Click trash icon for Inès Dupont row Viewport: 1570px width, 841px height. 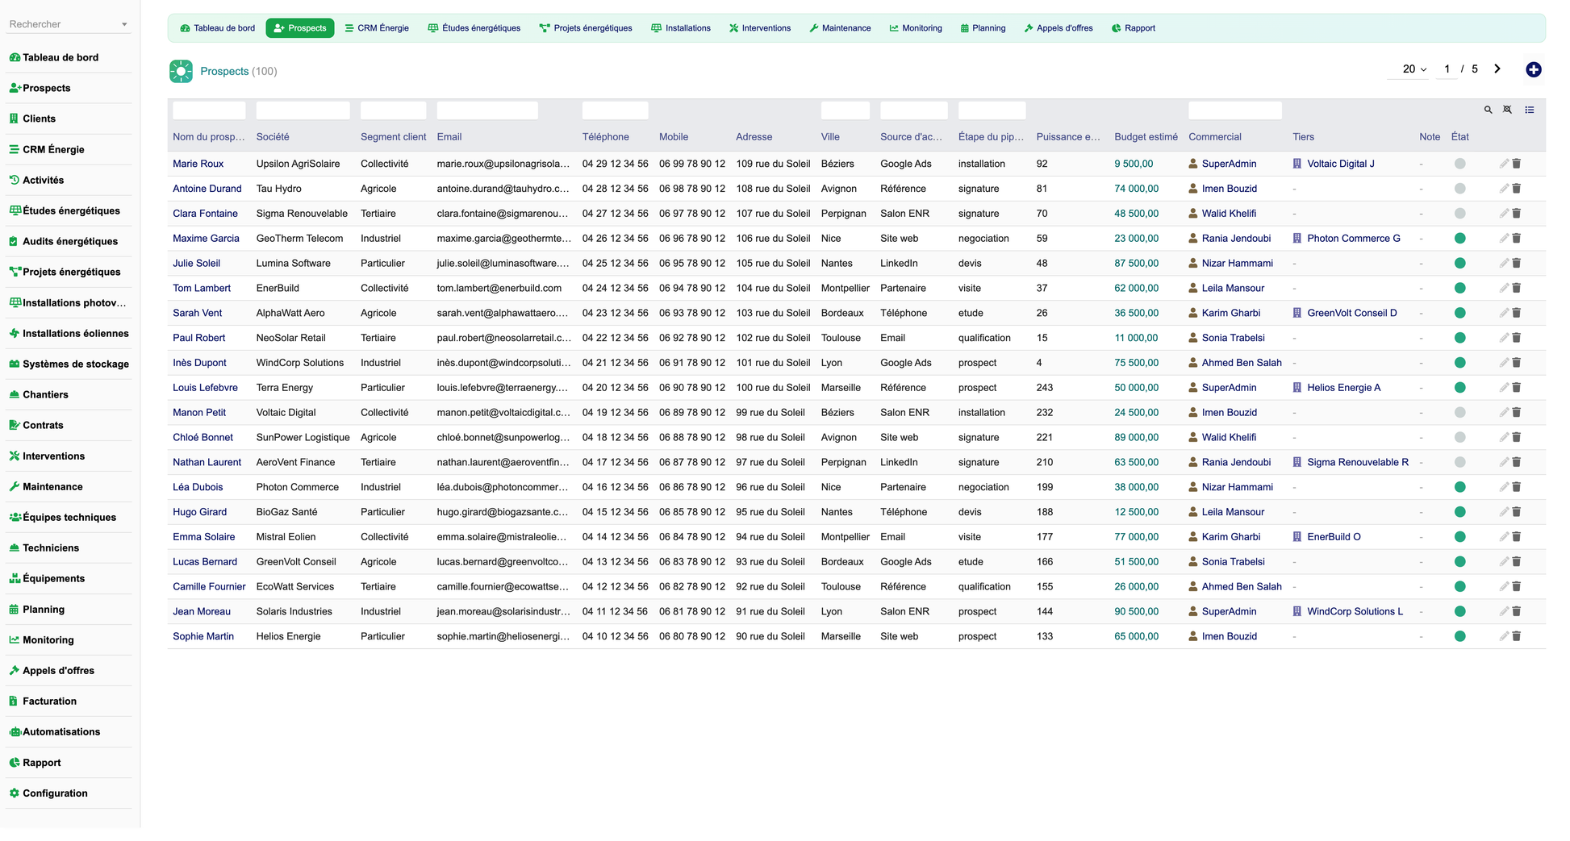tap(1516, 363)
